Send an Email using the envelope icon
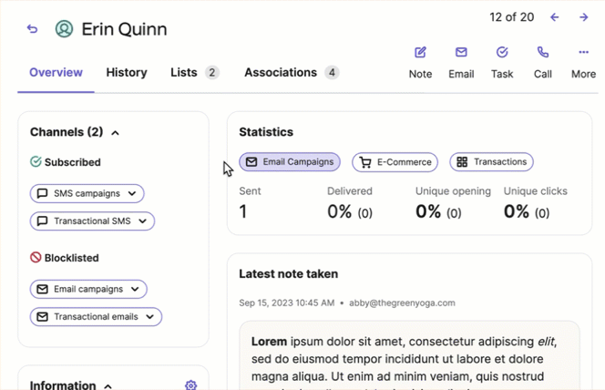Screen dimensions: 605x390 [461, 53]
